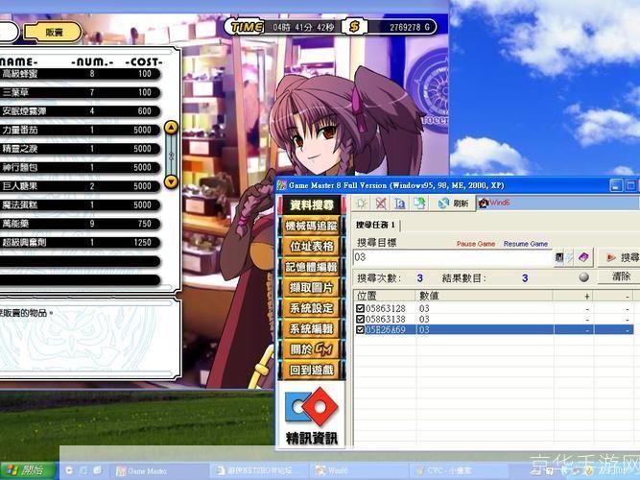Click the plus column header
640x480 pixels.
tap(573, 296)
